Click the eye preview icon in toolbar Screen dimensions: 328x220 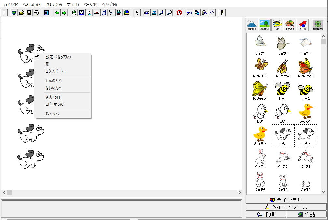147,13
